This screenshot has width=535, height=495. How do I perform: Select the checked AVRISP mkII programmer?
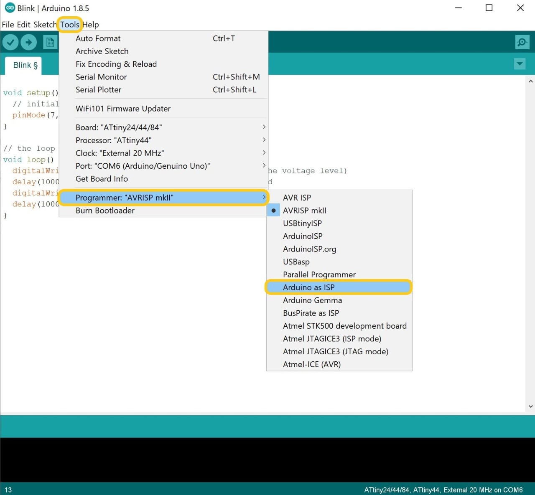[x=339, y=211]
